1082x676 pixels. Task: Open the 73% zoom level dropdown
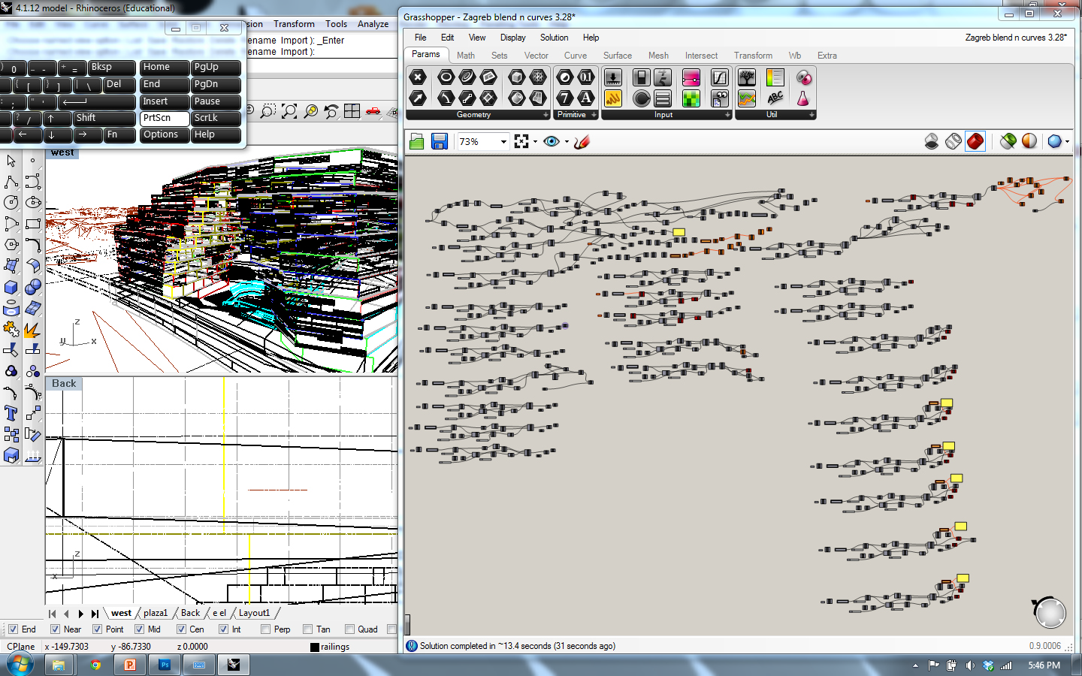[503, 141]
